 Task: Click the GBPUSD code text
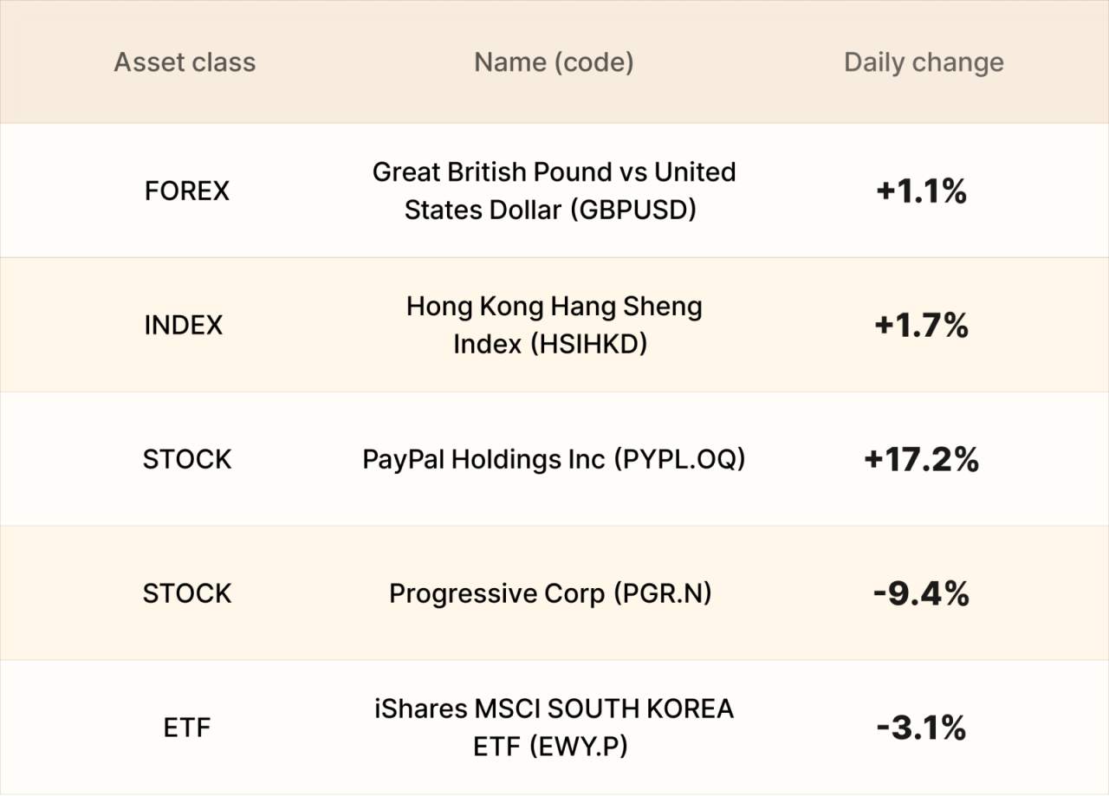[x=633, y=210]
